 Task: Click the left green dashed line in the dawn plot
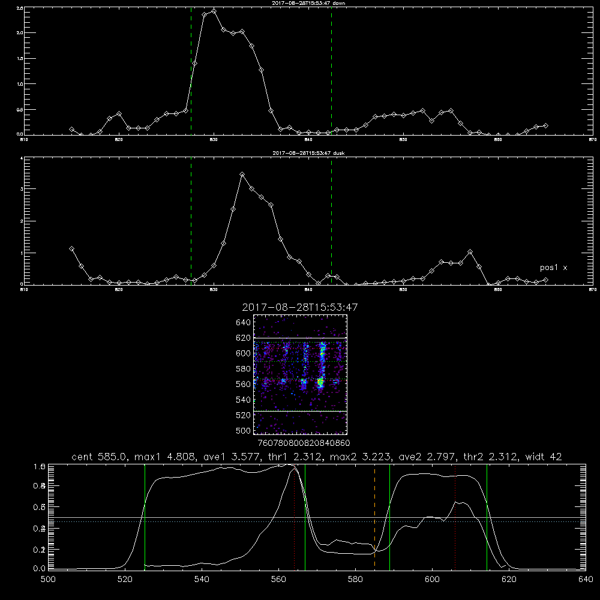(191, 71)
